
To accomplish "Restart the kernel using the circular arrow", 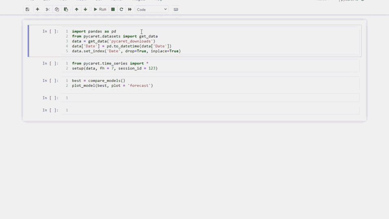I will click(x=121, y=9).
